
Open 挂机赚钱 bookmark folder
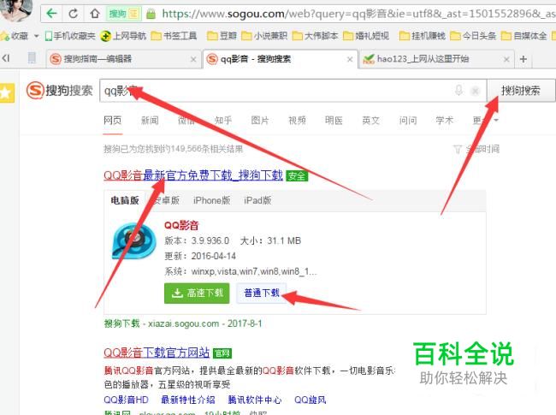422,36
